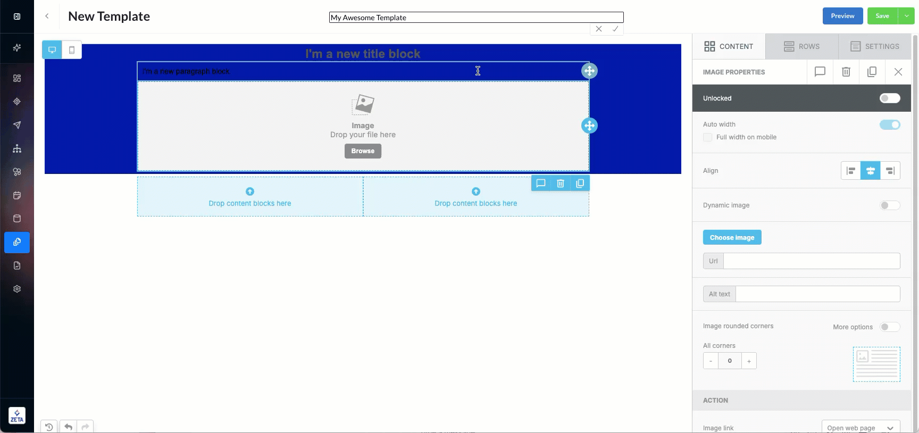Open the SETTINGS tab
This screenshot has width=919, height=433.
[874, 46]
